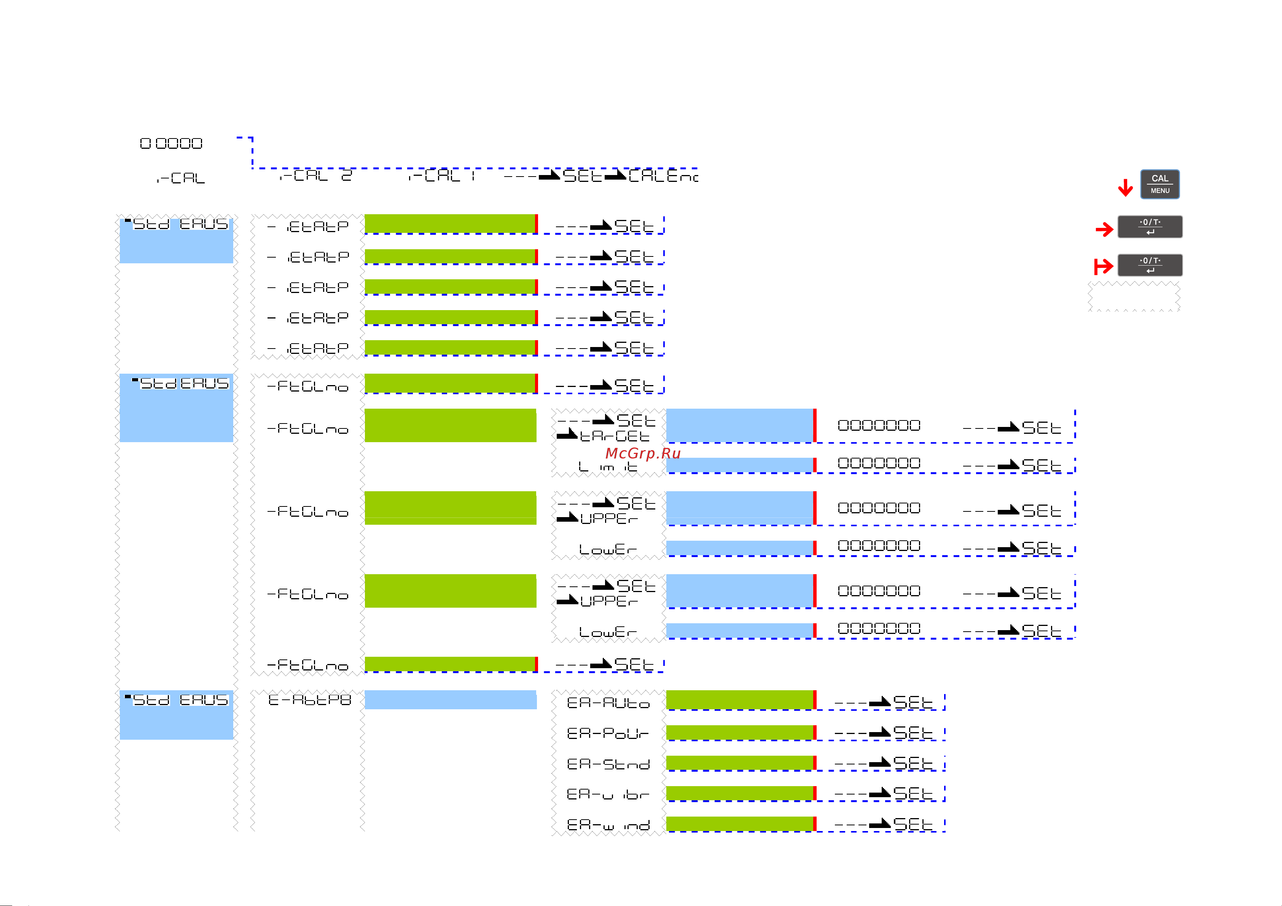Click the 'i-CAL' text under '0 0000'
This screenshot has width=1282, height=906.
tap(181, 178)
